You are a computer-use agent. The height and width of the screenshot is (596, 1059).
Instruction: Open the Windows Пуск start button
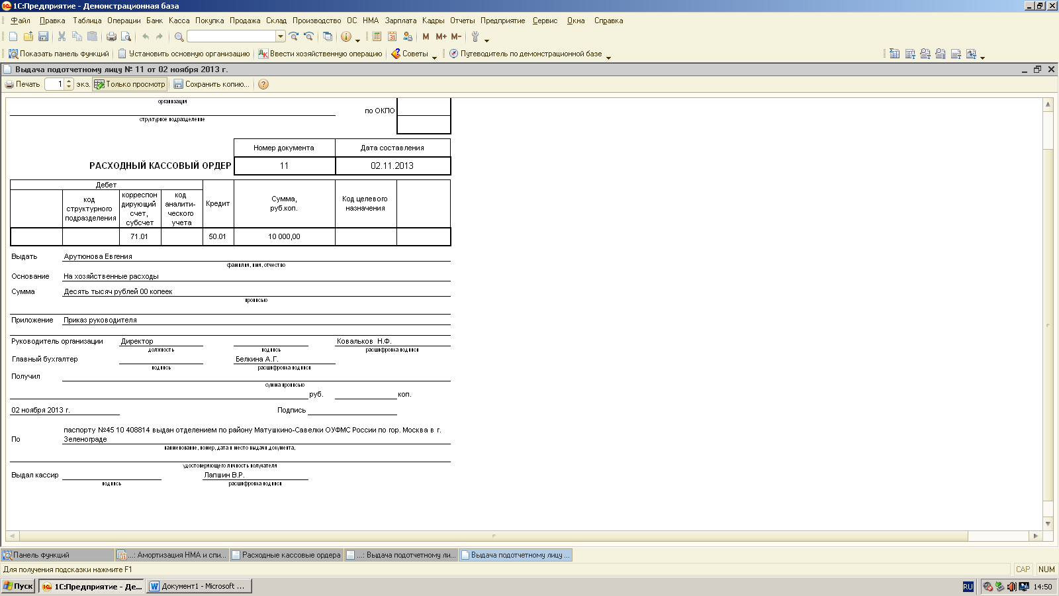click(19, 586)
